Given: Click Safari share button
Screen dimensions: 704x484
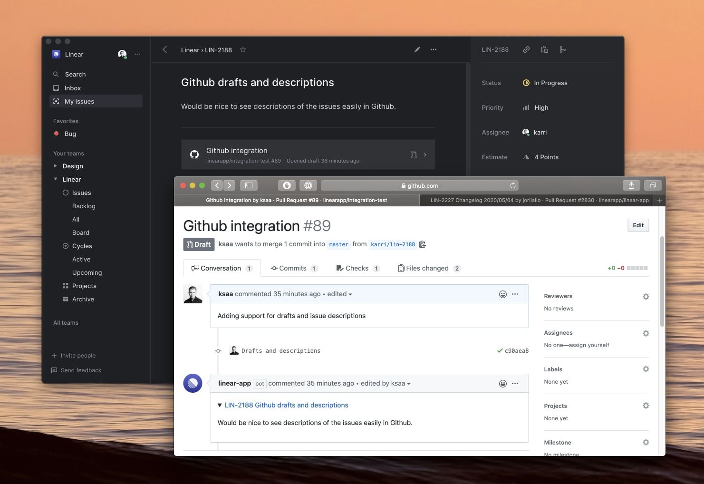Looking at the screenshot, I should pos(631,185).
